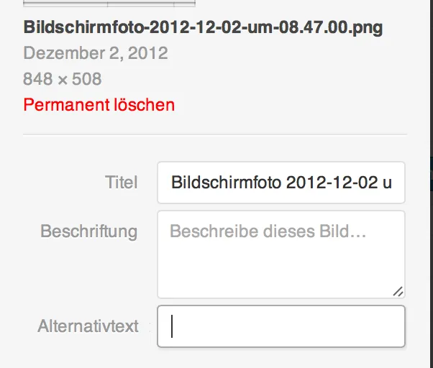Viewport: 433px width, 368px height.
Task: Click the horizontal divider below Permanent löschen
Action: click(215, 134)
